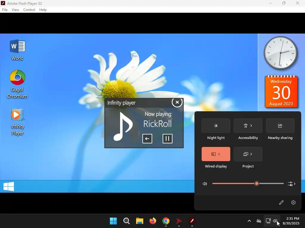
Task: Click the Adobe Flash Player title bar icon
Action: 3,3
